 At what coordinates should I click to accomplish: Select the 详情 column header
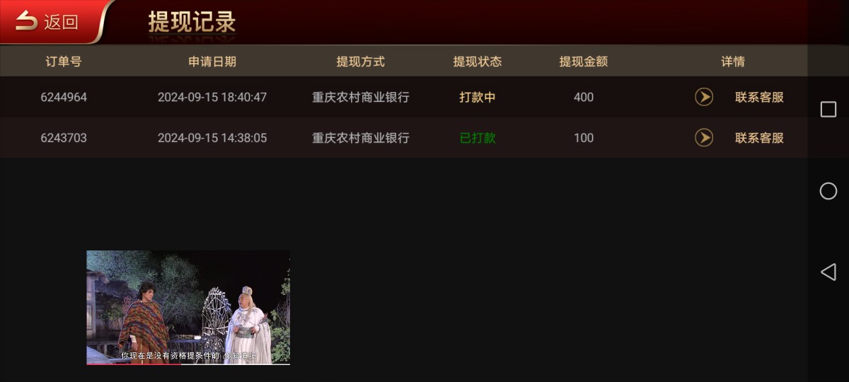coord(733,62)
